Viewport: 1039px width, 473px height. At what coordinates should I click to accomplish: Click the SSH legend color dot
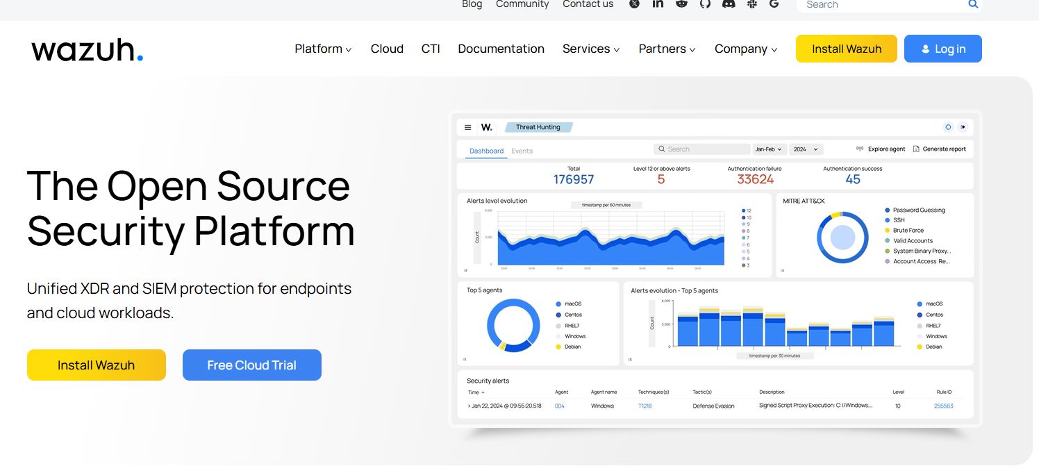pyautogui.click(x=888, y=220)
